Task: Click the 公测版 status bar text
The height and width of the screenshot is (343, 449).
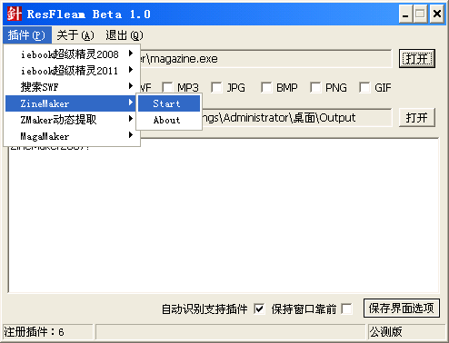Action: pyautogui.click(x=386, y=332)
